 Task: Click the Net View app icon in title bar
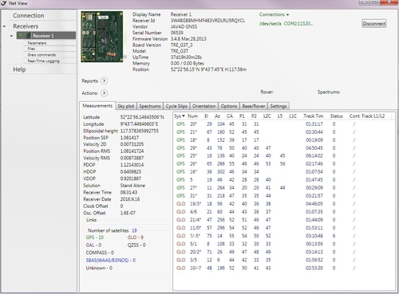[x=3, y=3]
